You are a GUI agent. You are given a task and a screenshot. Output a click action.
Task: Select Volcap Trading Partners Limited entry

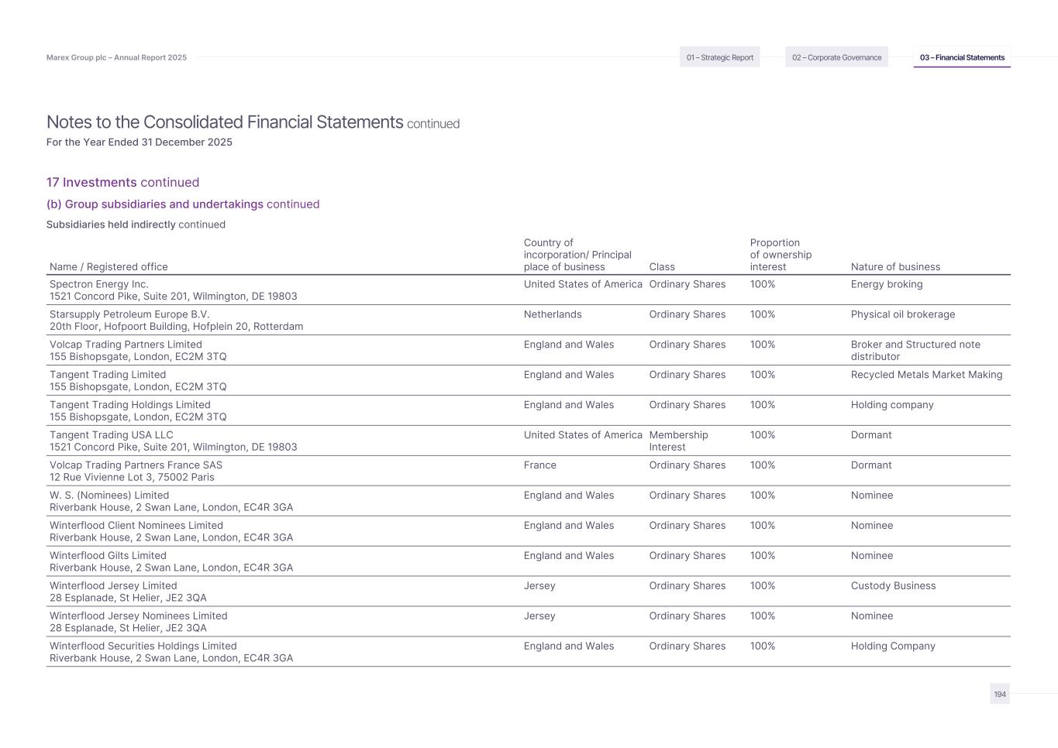pos(126,345)
